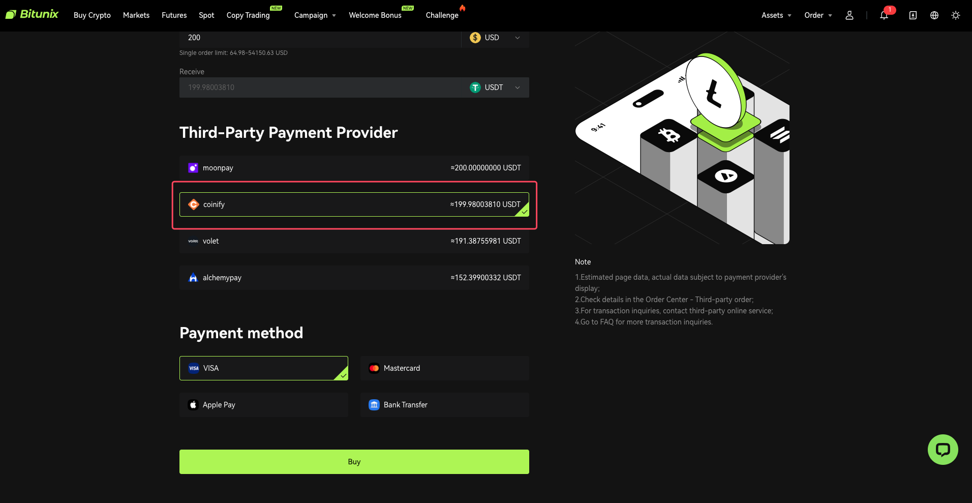Choose Apple Pay payment method
The image size is (972, 503).
(x=264, y=405)
